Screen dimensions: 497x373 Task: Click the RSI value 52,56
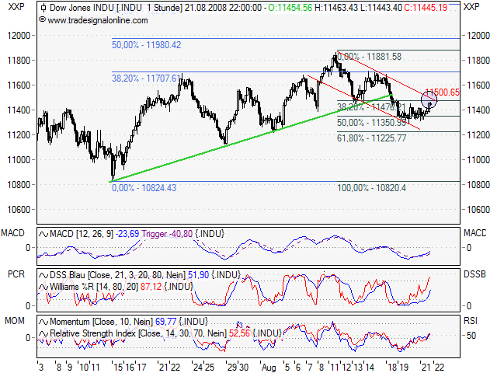click(239, 333)
